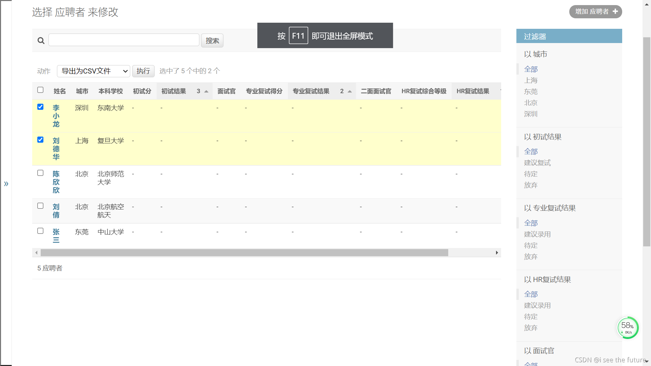Toggle sort arrow on 初试结果 column
The image size is (651, 366).
pyautogui.click(x=206, y=91)
